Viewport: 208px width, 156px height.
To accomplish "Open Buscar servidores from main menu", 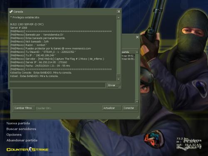I will click(x=21, y=129).
